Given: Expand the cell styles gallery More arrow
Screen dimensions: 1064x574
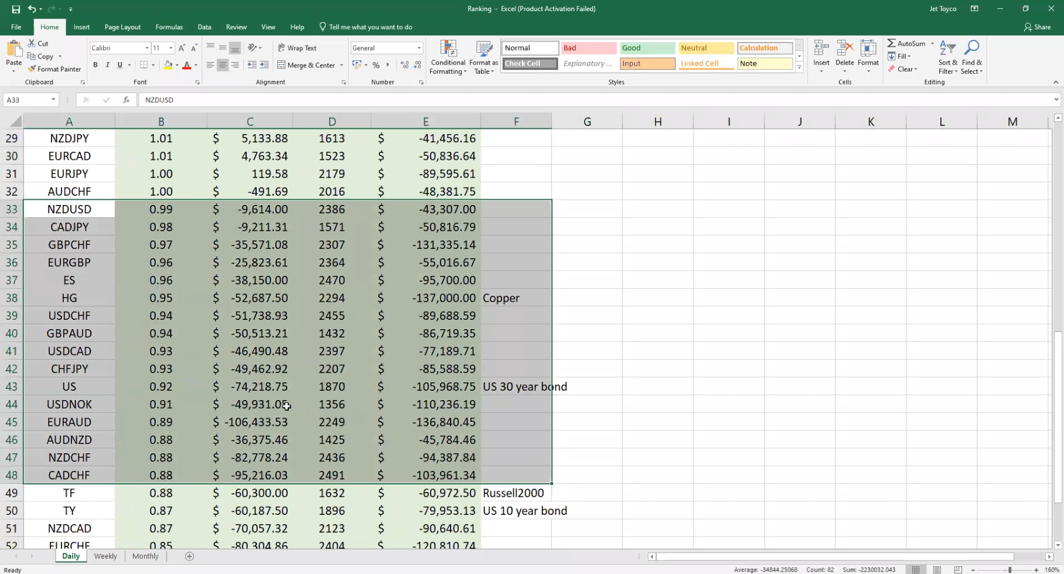Looking at the screenshot, I should click(x=799, y=67).
